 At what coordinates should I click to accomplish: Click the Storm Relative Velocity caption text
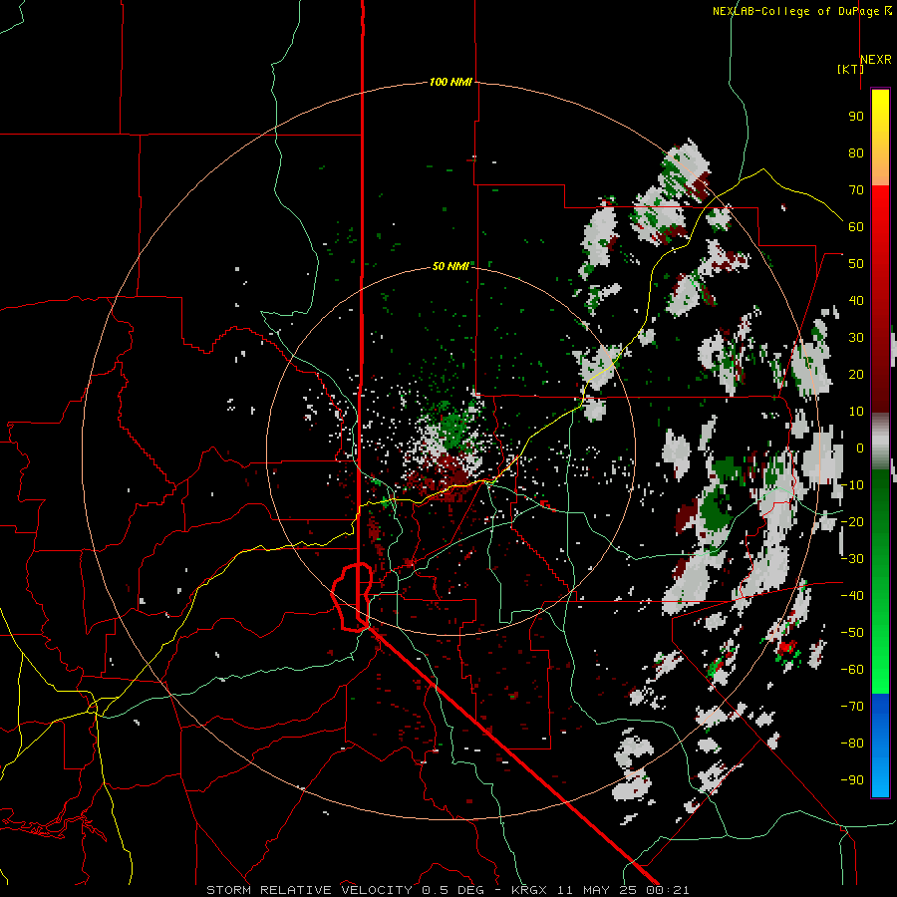click(x=448, y=890)
